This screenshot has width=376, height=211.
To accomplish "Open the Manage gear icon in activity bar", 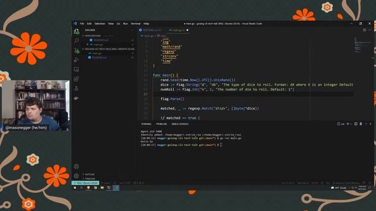I will pos(76,176).
